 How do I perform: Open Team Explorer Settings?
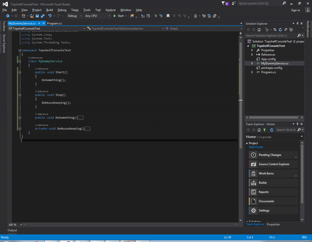pos(273,211)
